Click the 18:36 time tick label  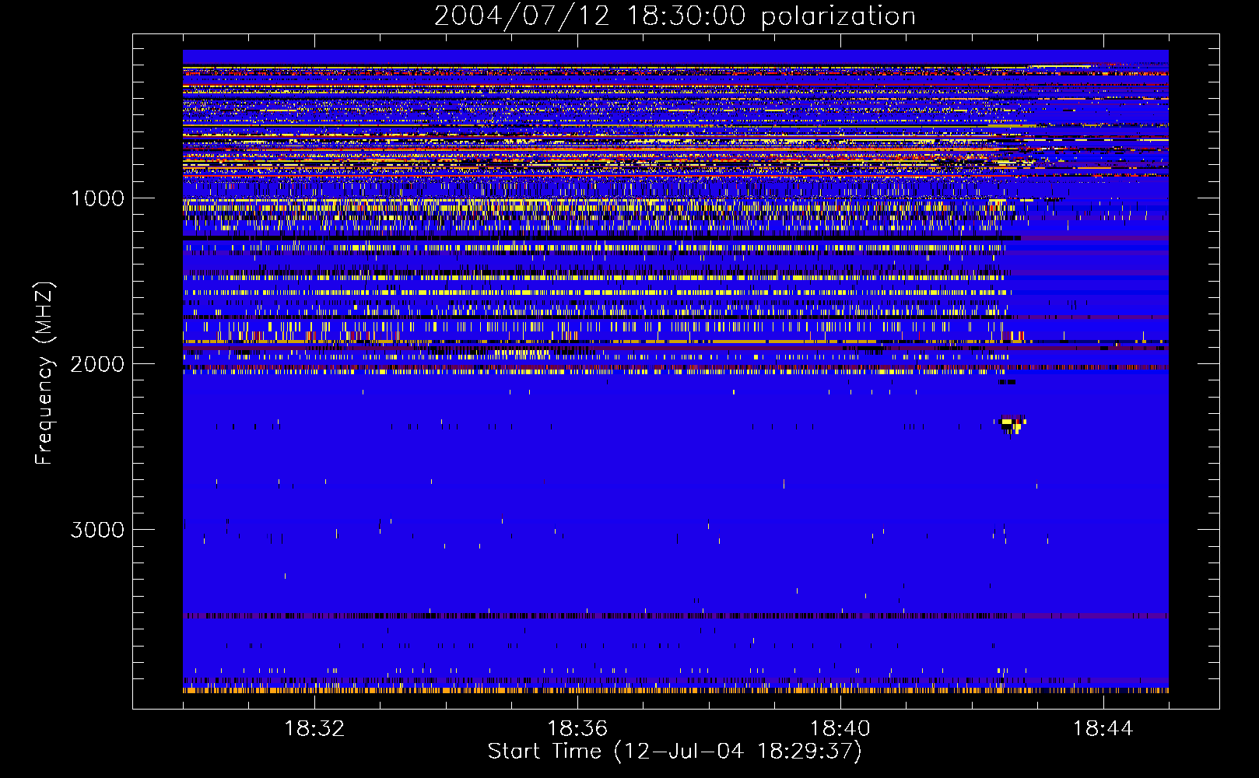tap(577, 729)
